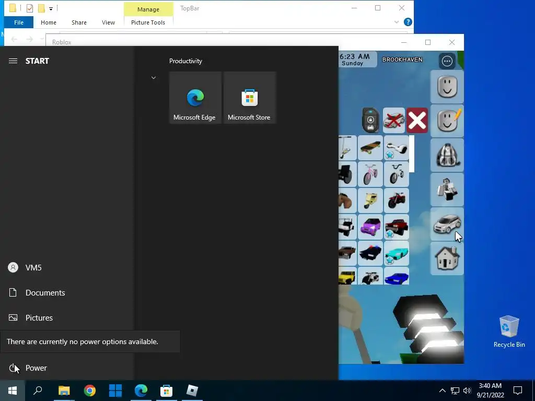Open the Picture Tools tab
The height and width of the screenshot is (401, 535).
pos(148,22)
